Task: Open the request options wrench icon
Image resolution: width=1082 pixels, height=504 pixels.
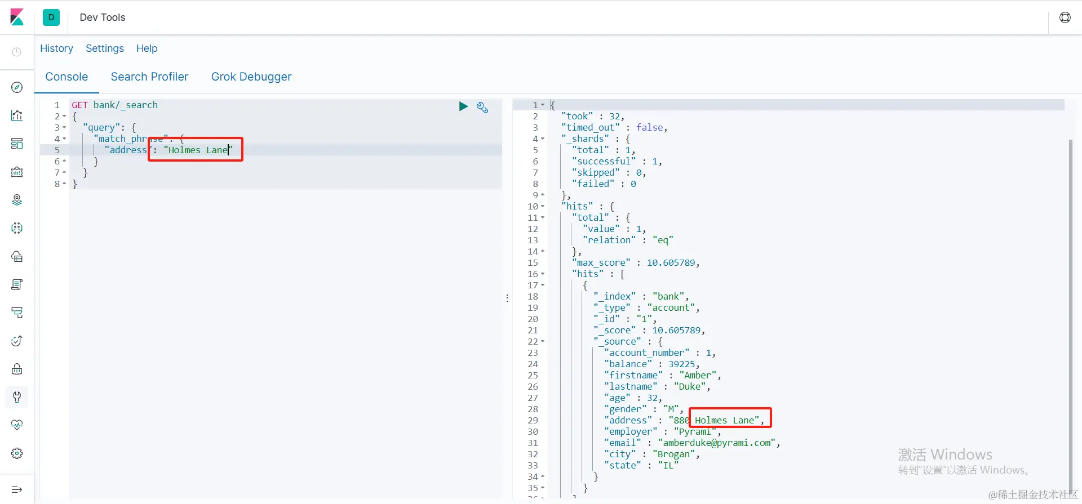Action: 482,107
